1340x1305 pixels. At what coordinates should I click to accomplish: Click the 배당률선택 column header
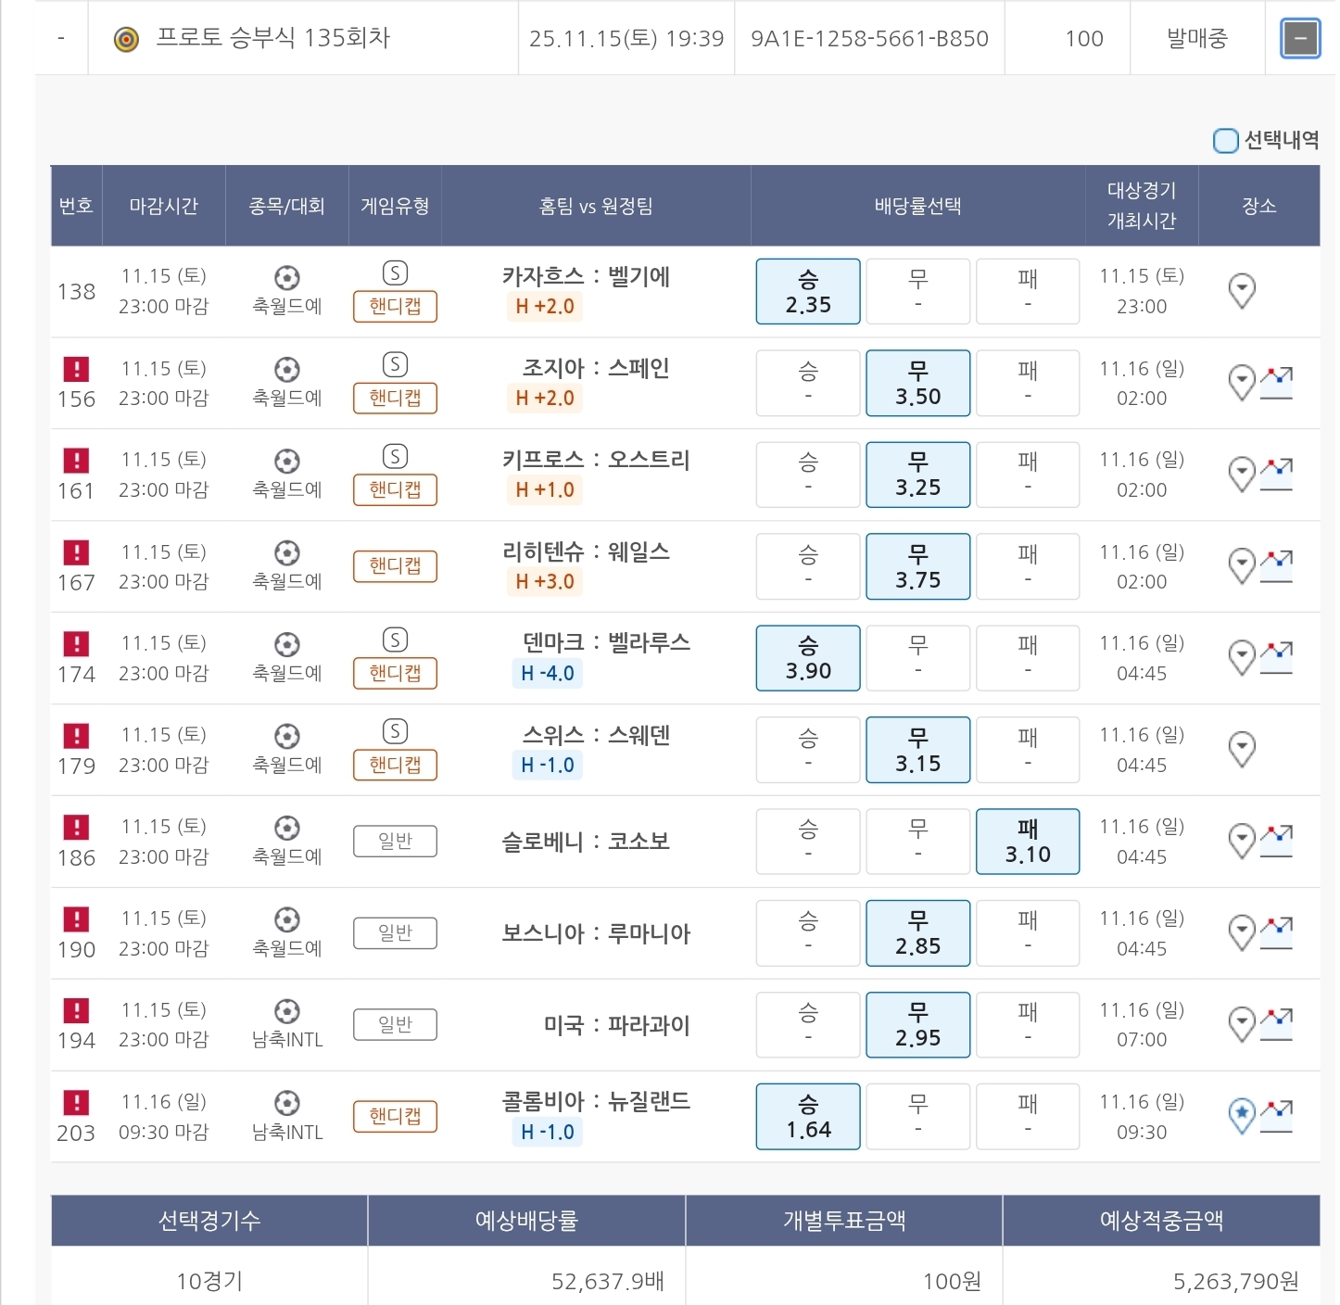[917, 206]
